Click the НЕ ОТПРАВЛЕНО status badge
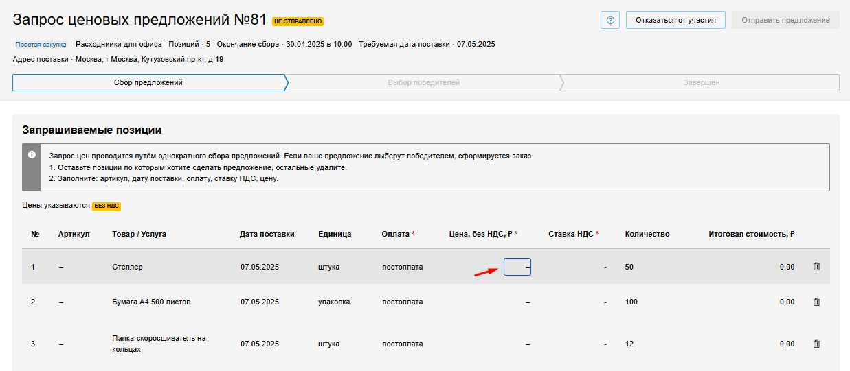The height and width of the screenshot is (371, 850). pos(298,21)
